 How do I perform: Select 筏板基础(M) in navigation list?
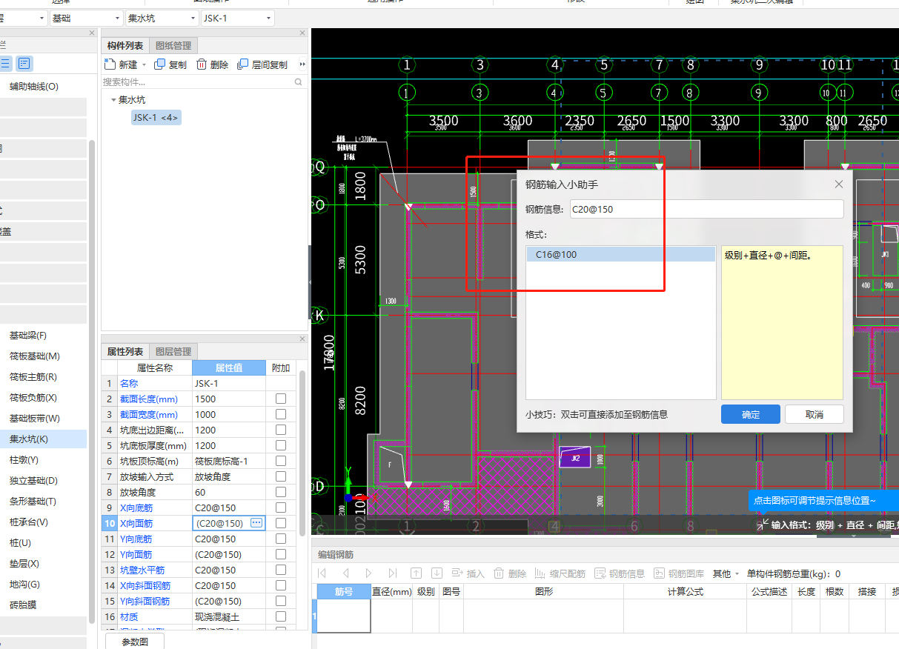pyautogui.click(x=35, y=356)
